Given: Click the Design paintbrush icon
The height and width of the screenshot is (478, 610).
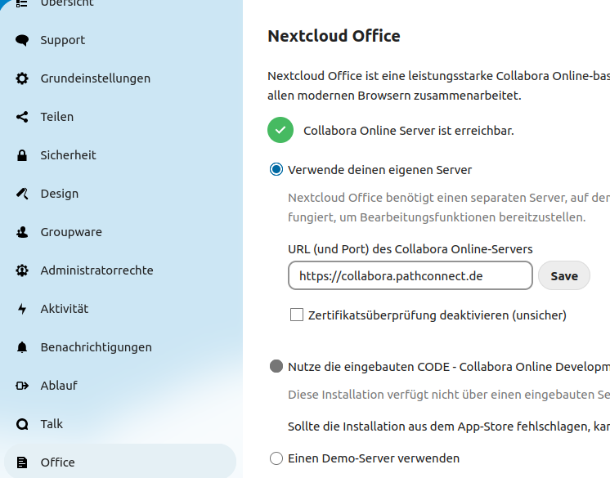Looking at the screenshot, I should coord(22,194).
